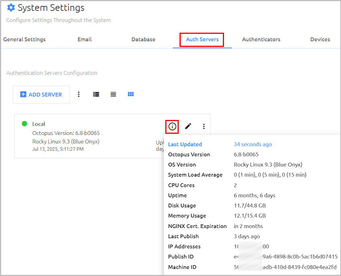Click the ADD SERVER button
Image resolution: width=341 pixels, height=276 pixels.
point(41,95)
